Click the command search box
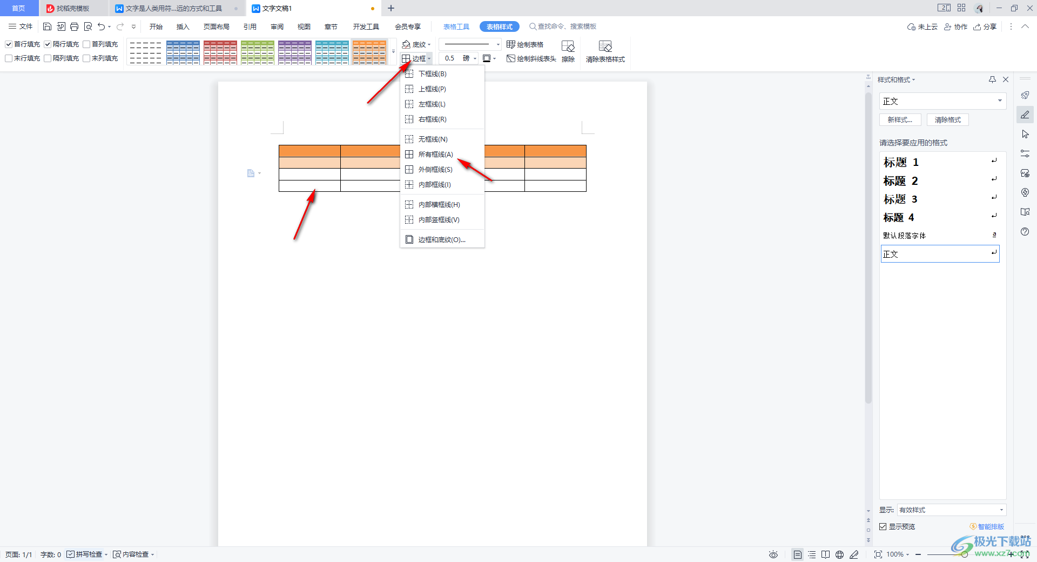Screen dimensions: 1037x562 (x=563, y=26)
